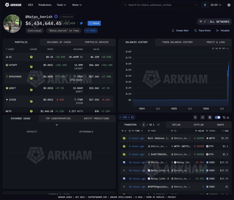
Task: Click Trace Entity
Action: 202,30
